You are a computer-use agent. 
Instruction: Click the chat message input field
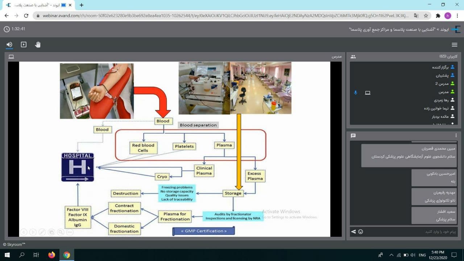tap(411, 232)
